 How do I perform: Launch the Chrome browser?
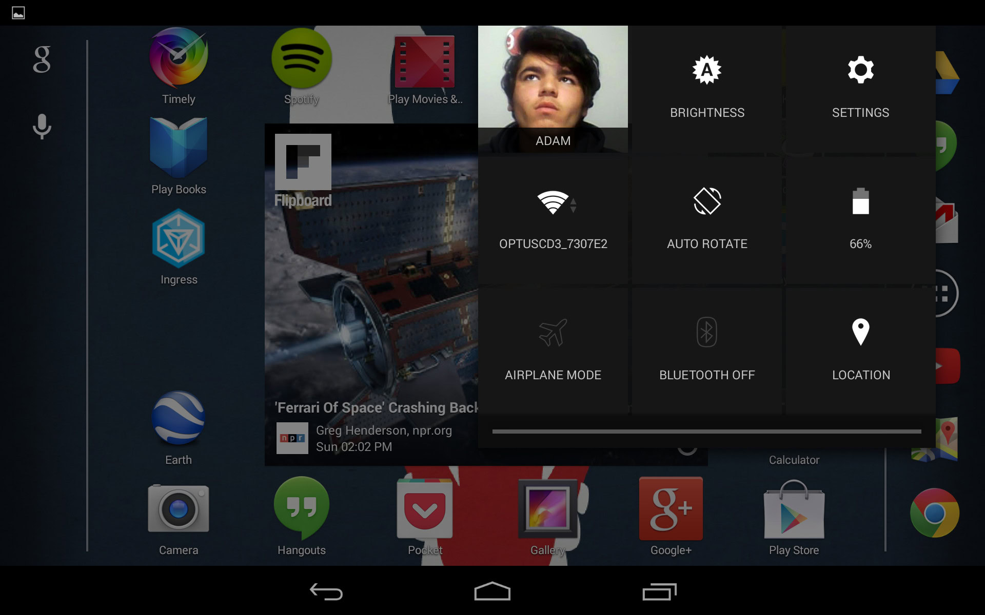(x=934, y=512)
